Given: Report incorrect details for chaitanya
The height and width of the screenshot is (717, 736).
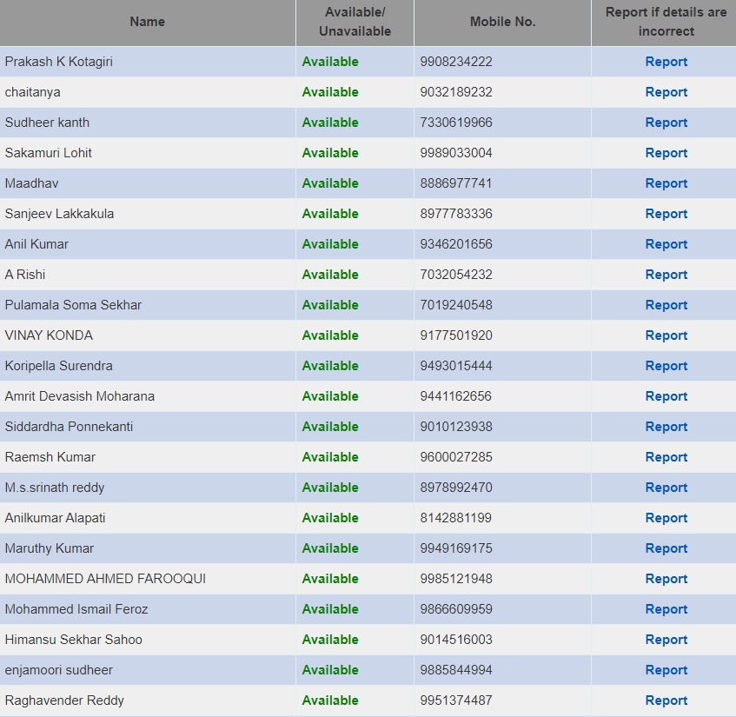Looking at the screenshot, I should tap(666, 92).
